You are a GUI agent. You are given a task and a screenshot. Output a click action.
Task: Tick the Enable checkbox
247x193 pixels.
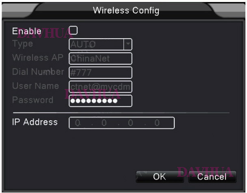pos(74,30)
